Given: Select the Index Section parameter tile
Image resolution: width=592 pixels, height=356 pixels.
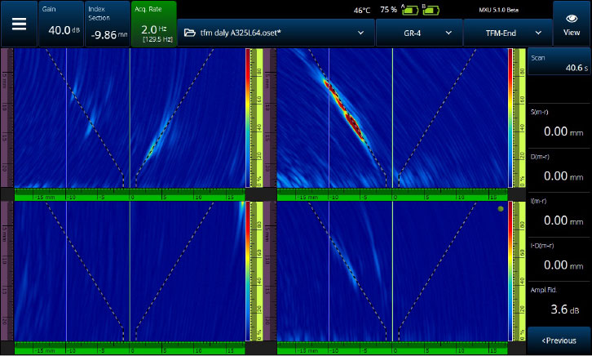Looking at the screenshot, I should (106, 23).
